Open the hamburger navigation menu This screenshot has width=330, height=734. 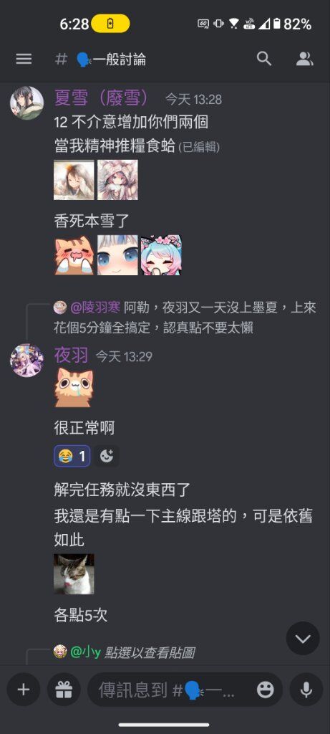(x=24, y=59)
